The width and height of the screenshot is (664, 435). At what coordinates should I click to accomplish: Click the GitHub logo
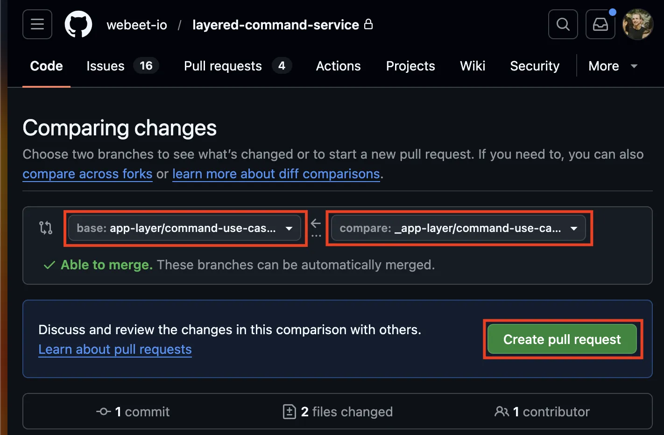tap(78, 24)
